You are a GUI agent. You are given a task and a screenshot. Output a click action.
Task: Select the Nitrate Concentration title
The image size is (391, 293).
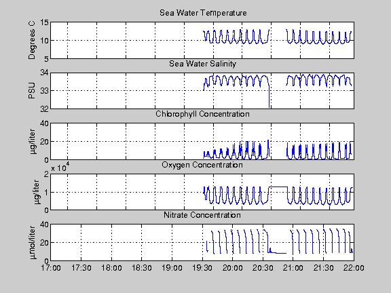pos(202,215)
